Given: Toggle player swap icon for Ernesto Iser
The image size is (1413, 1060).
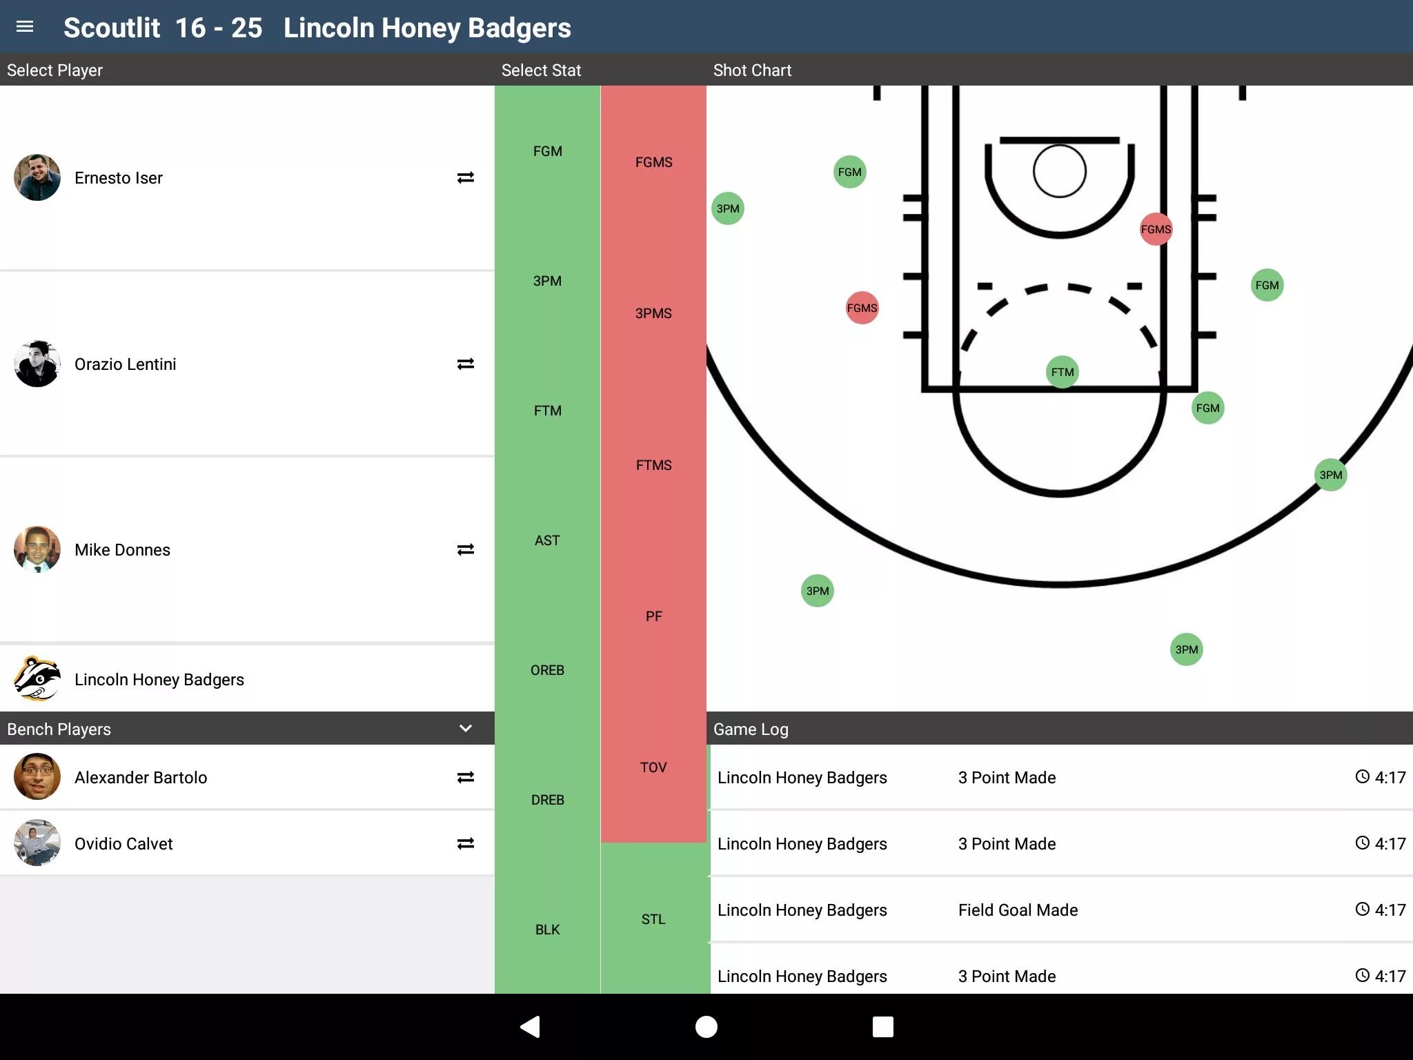Looking at the screenshot, I should point(465,178).
